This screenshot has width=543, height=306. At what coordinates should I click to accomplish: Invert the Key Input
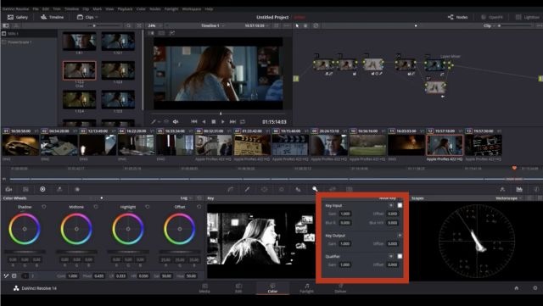point(391,205)
